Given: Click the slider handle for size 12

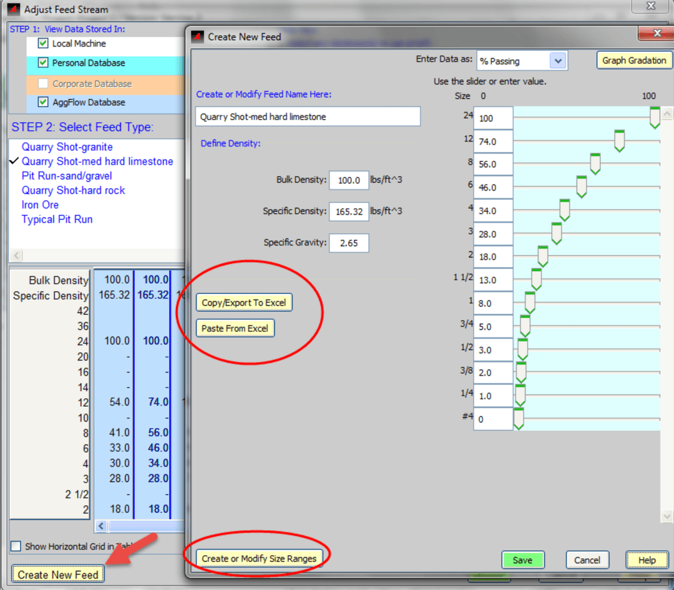Looking at the screenshot, I should tap(619, 141).
